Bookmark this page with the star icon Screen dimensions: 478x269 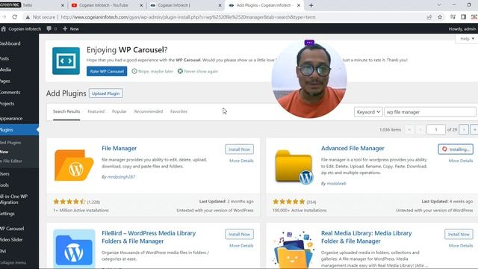pos(440,17)
